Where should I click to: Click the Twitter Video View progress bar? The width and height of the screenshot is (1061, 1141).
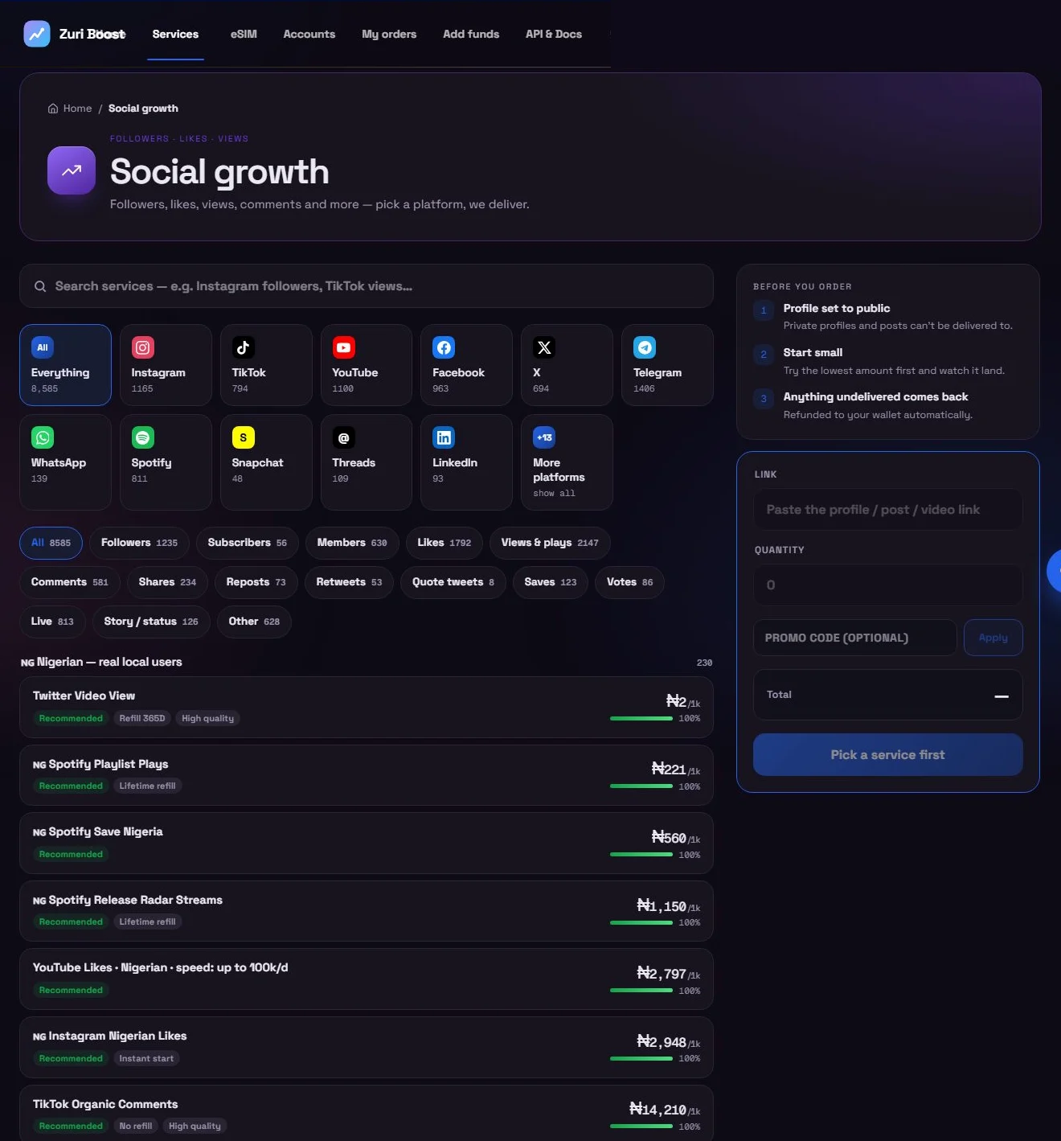tap(641, 718)
